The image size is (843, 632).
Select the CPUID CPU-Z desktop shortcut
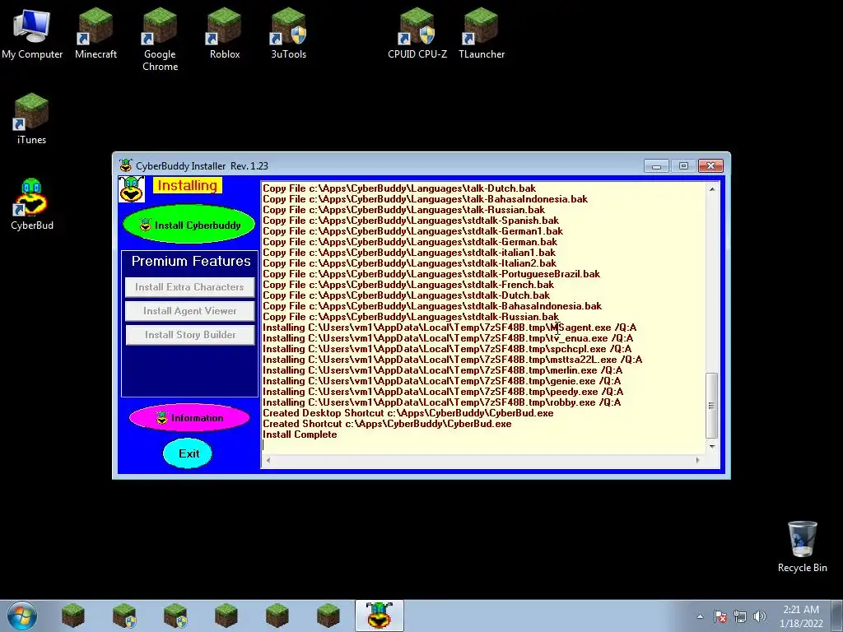click(x=417, y=32)
